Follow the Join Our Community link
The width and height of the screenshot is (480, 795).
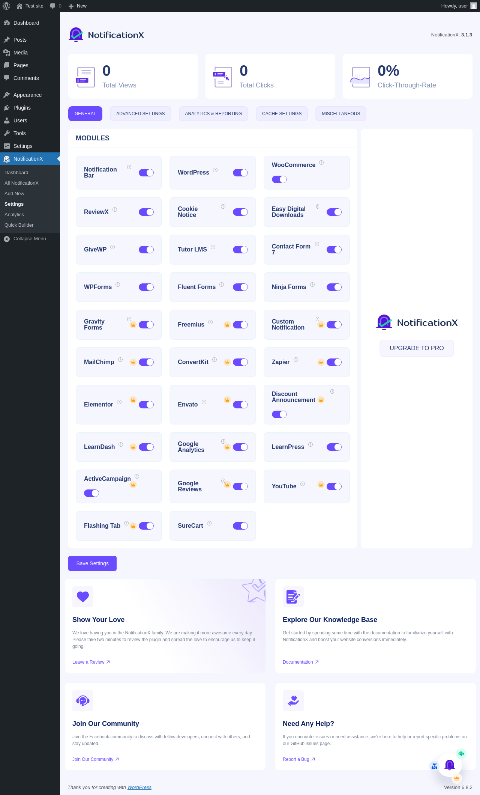(96, 759)
